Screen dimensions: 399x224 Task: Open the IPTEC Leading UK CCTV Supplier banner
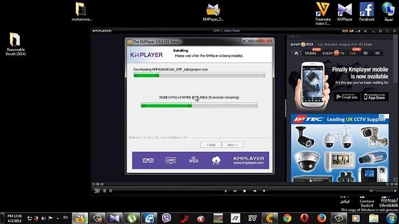pyautogui.click(x=340, y=147)
